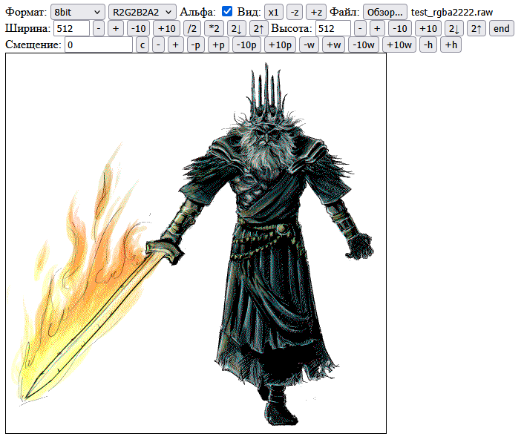The width and height of the screenshot is (524, 448).
Task: Shift offset forward with +w button
Action: [334, 45]
